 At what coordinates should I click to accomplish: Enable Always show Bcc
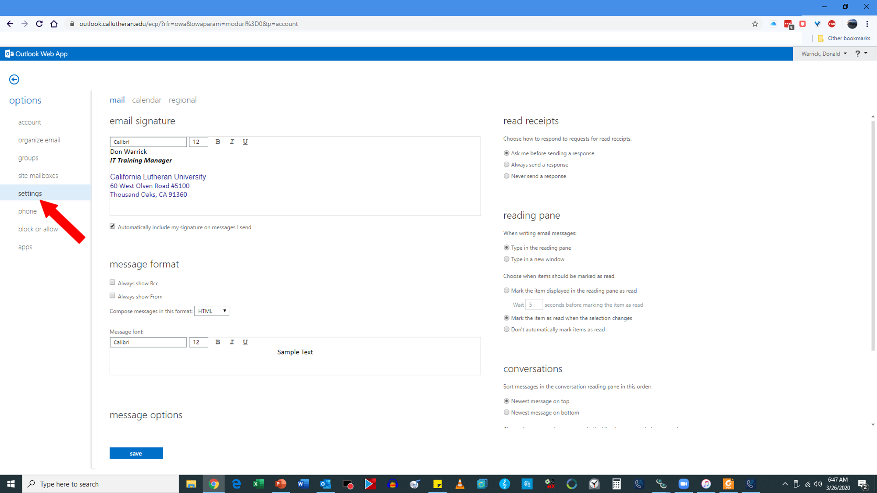[113, 282]
